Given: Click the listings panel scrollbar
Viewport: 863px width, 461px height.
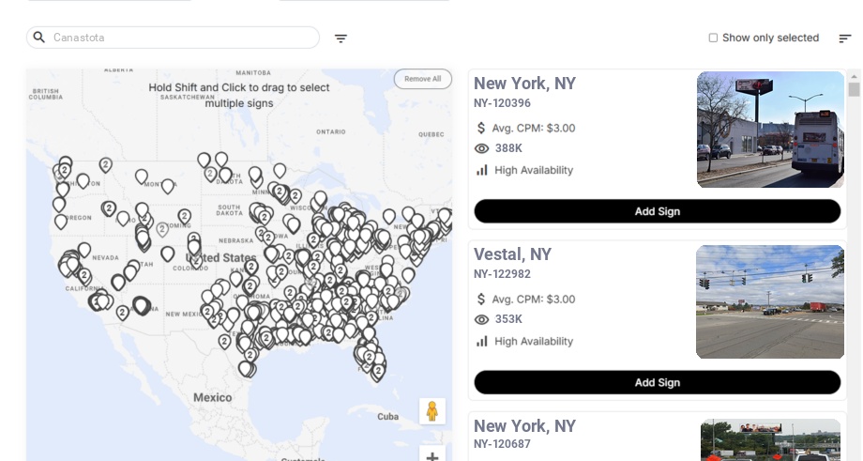Looking at the screenshot, I should pyautogui.click(x=854, y=89).
